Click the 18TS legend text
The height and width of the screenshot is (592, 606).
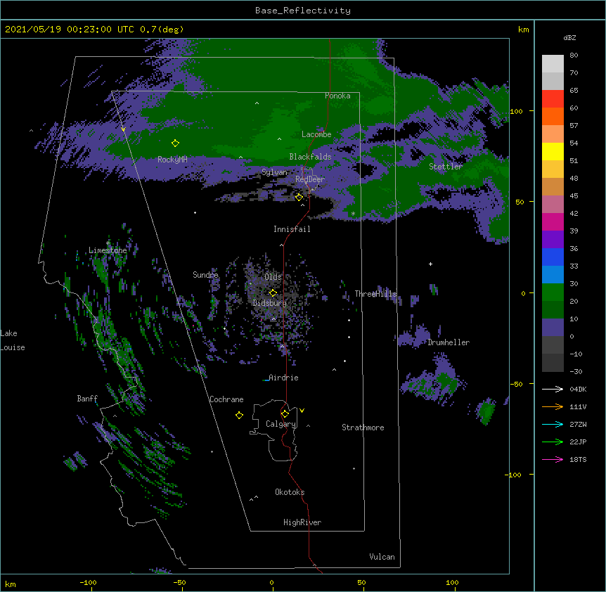578,459
